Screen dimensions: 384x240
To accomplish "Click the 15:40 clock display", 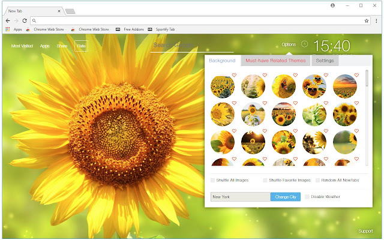I will [x=332, y=46].
